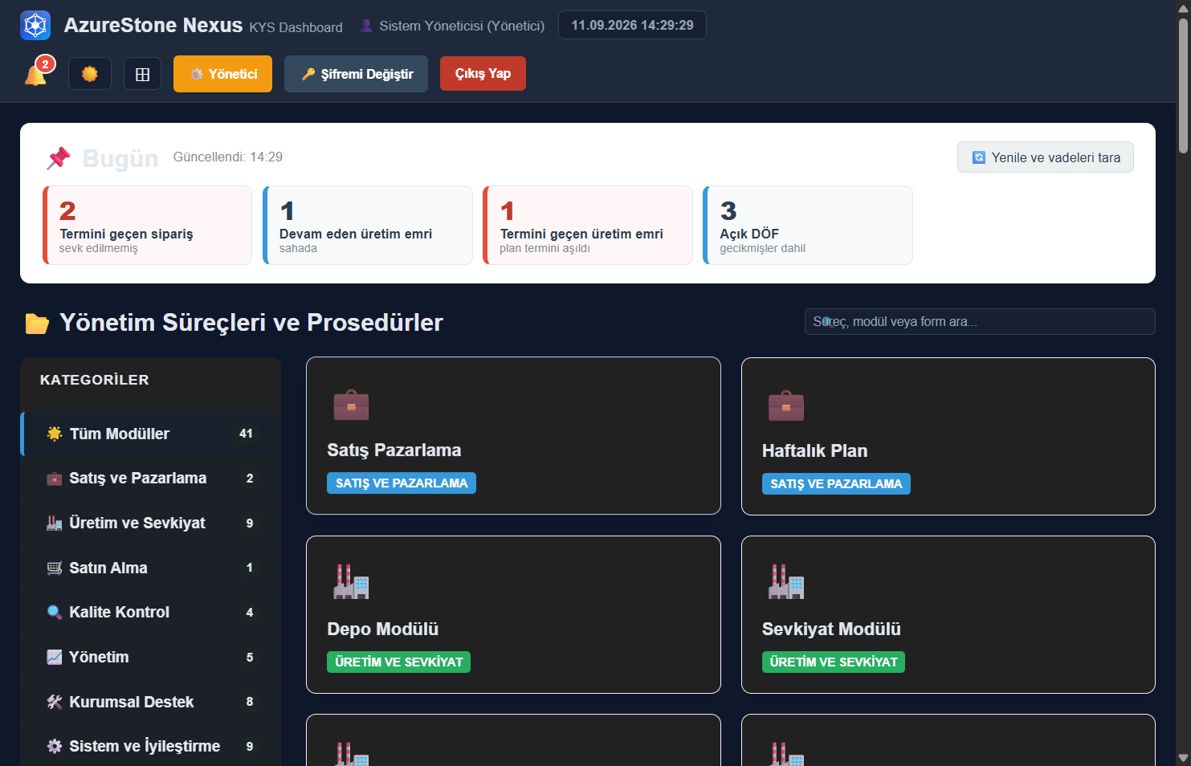This screenshot has height=766, width=1191.
Task: Select Üretim ve Sevkiyat category
Action: tap(150, 523)
